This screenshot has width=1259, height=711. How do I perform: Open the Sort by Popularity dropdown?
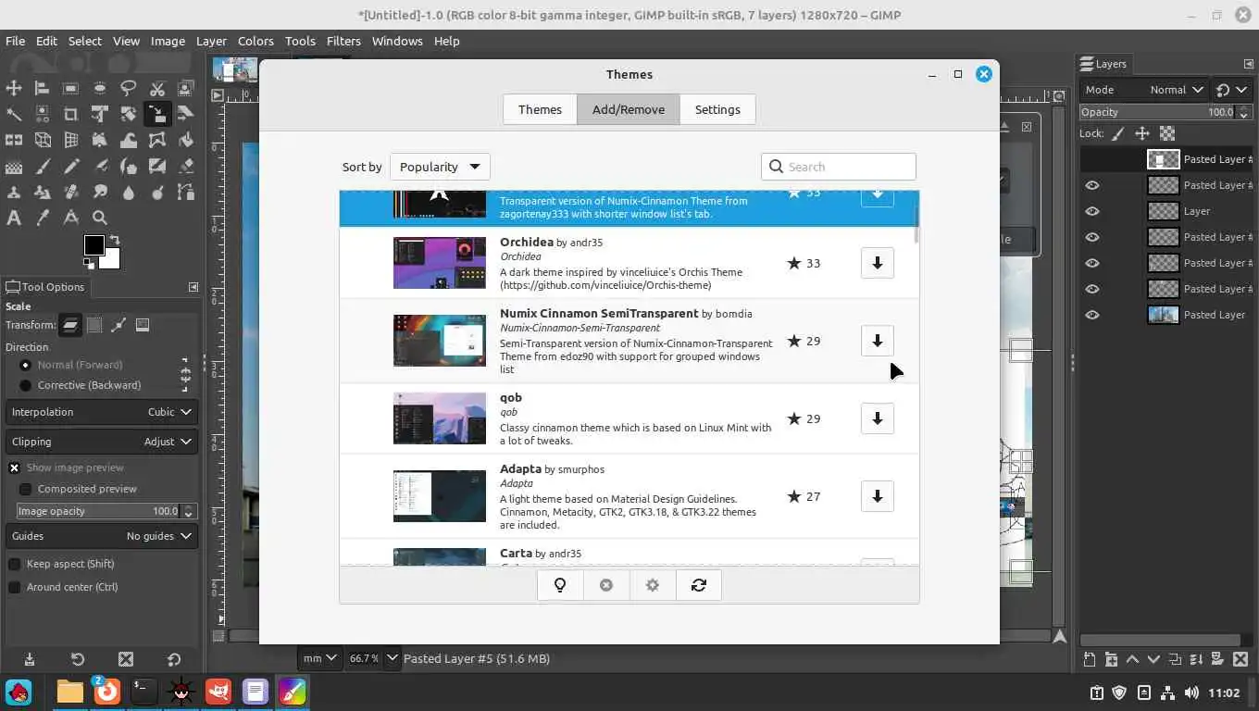[440, 167]
